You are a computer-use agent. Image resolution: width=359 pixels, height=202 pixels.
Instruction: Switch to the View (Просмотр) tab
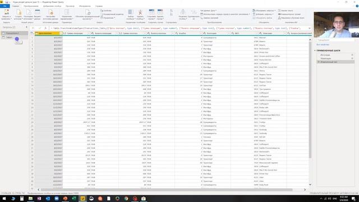[70, 6]
